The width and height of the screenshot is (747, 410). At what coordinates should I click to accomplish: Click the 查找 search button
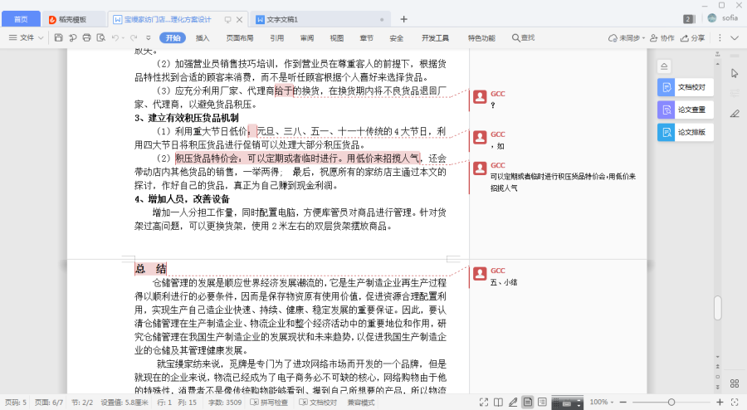[x=523, y=37]
